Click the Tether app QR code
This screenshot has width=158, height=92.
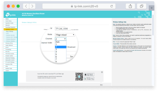tap(79, 77)
